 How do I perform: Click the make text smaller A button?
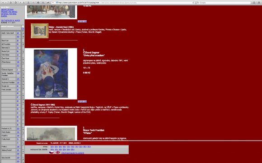pyautogui.click(x=20, y=3)
